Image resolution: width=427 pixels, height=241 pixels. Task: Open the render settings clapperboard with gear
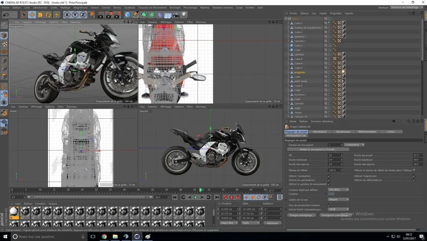click(x=117, y=15)
